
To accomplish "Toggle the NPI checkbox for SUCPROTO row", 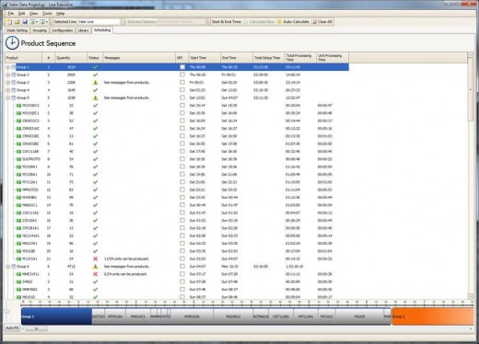I will (182, 159).
